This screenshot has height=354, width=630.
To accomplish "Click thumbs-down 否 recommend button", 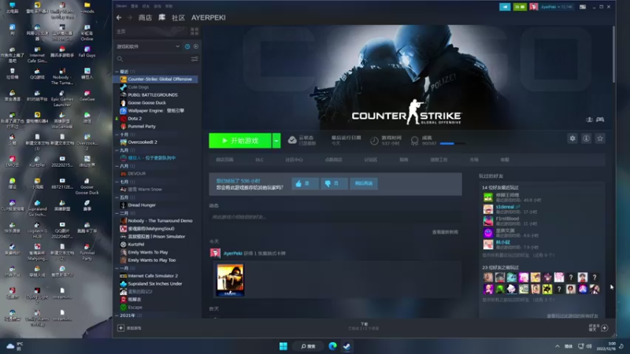I will click(x=334, y=183).
